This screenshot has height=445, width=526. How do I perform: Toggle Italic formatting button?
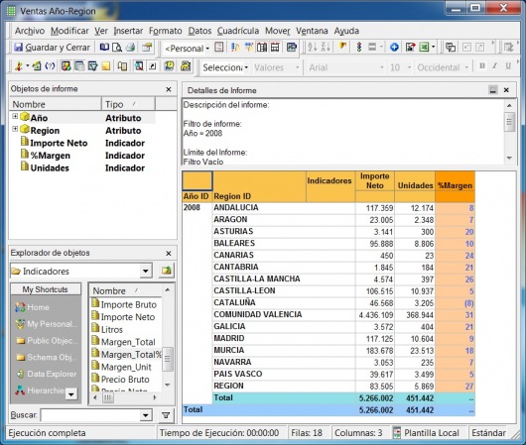click(495, 66)
